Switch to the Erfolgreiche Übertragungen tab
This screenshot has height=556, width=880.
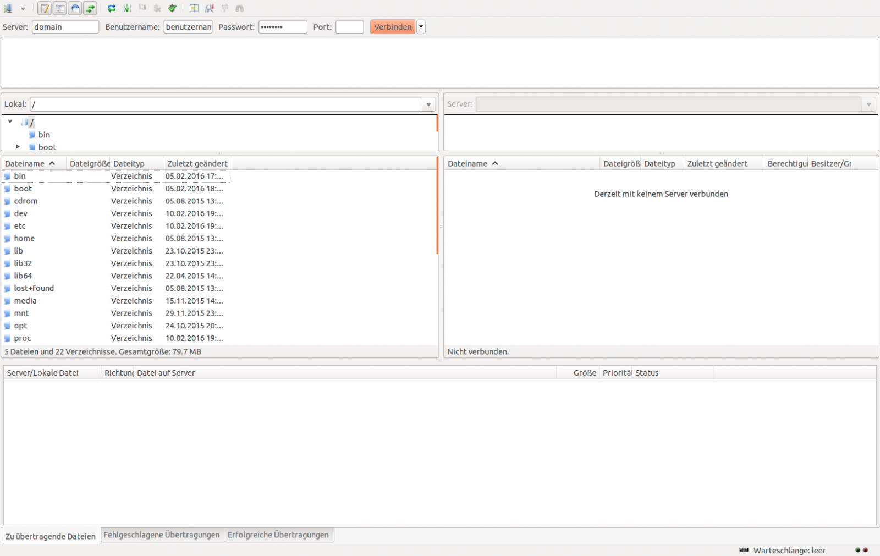pyautogui.click(x=278, y=535)
